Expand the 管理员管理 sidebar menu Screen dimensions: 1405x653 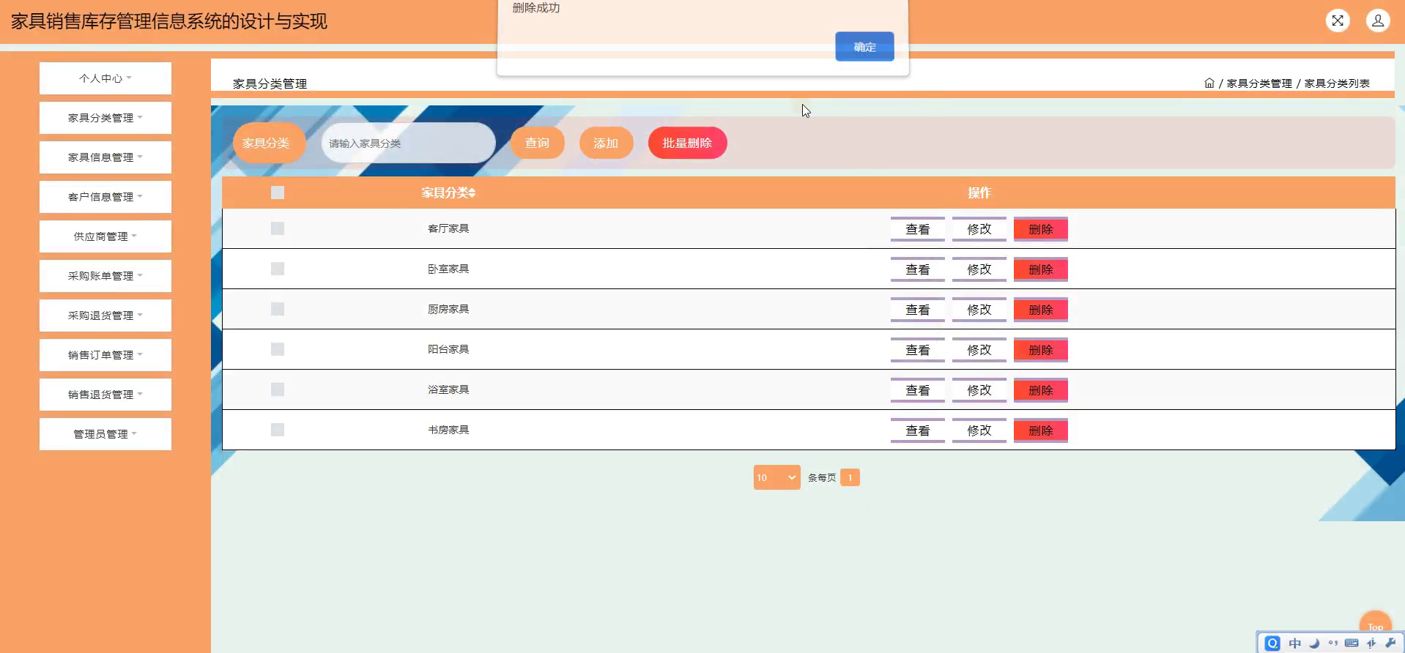[105, 434]
